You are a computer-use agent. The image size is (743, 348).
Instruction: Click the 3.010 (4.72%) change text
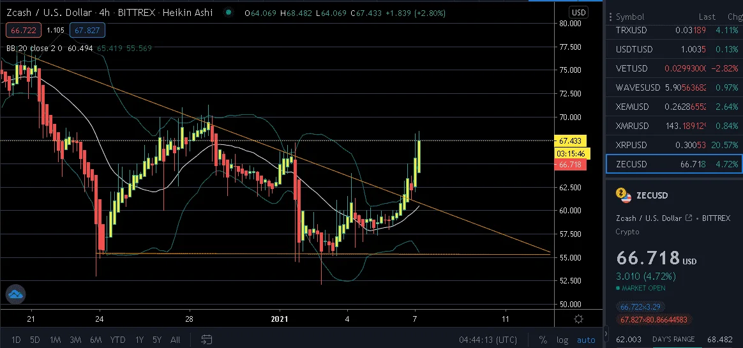click(x=646, y=276)
